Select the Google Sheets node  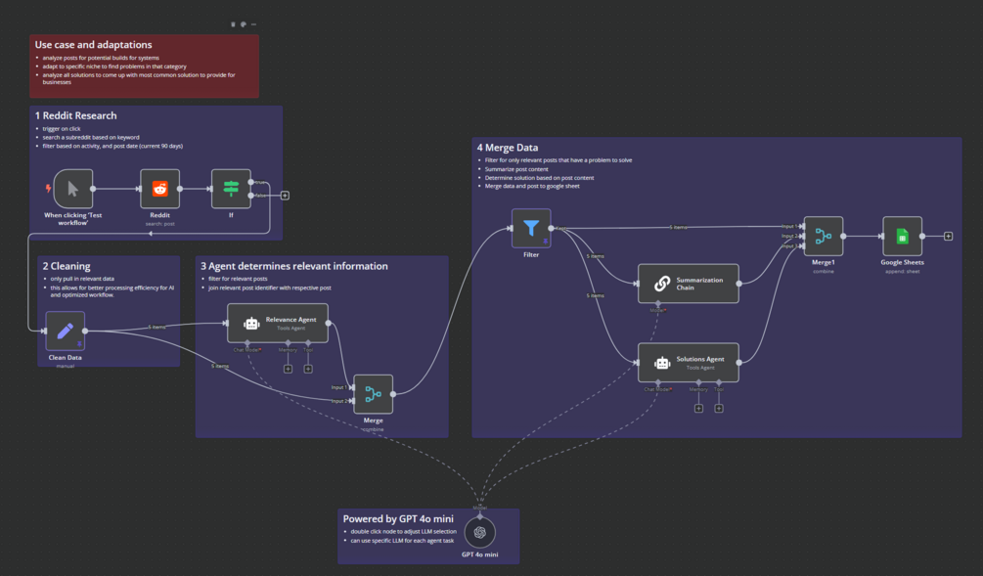902,237
